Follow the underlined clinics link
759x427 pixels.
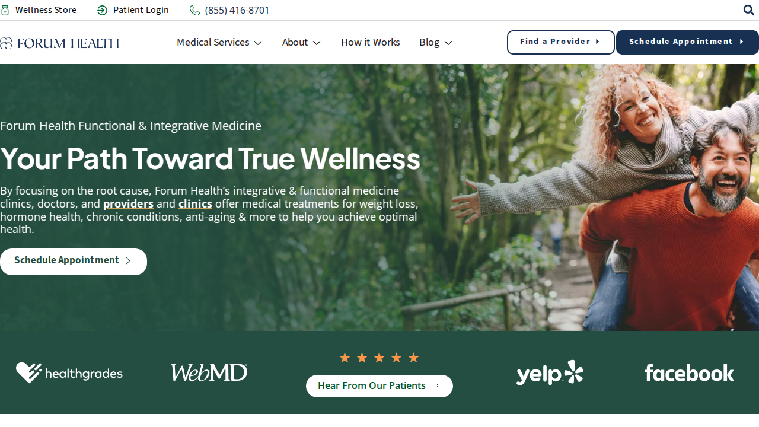pos(195,204)
